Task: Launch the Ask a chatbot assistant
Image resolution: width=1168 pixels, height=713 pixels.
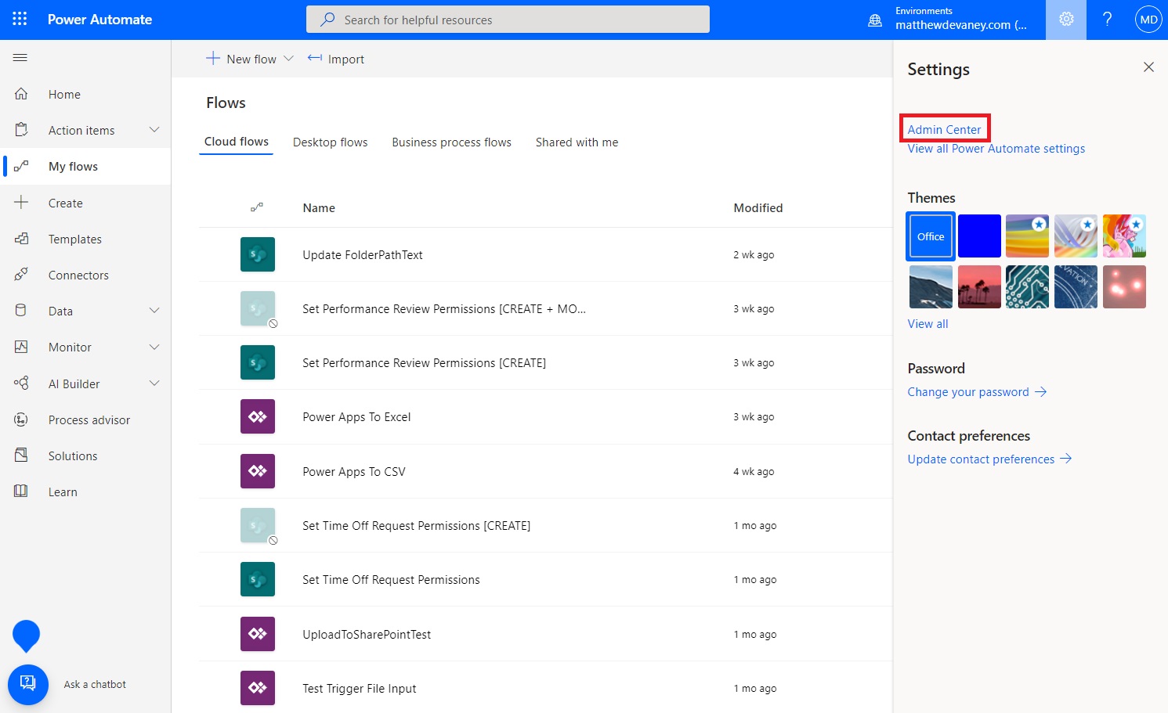Action: tap(28, 684)
